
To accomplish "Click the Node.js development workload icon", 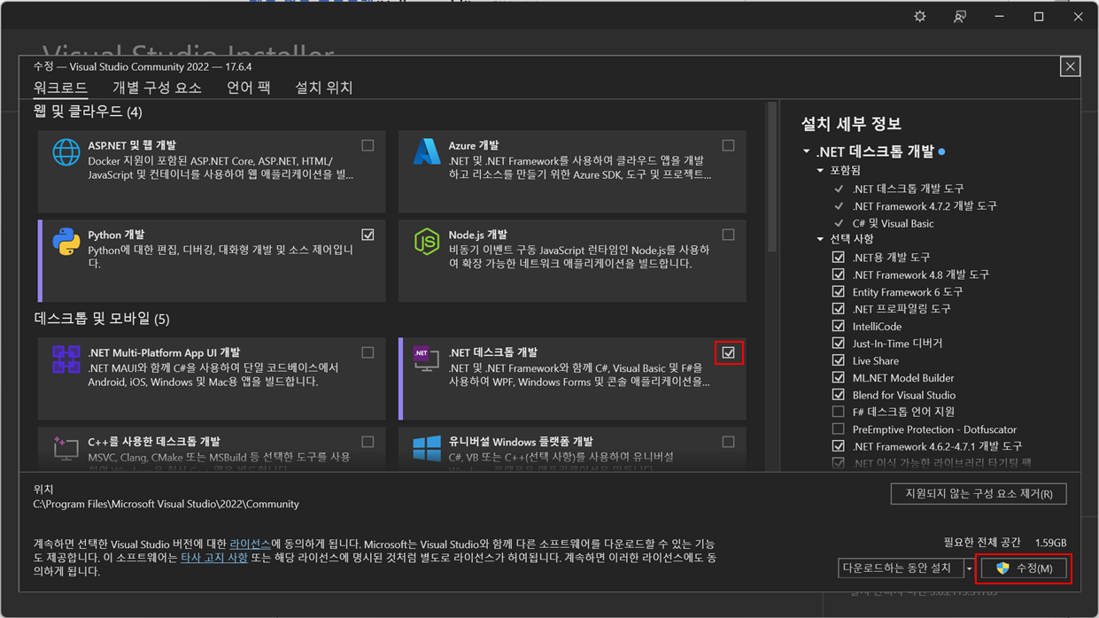I will (x=426, y=242).
